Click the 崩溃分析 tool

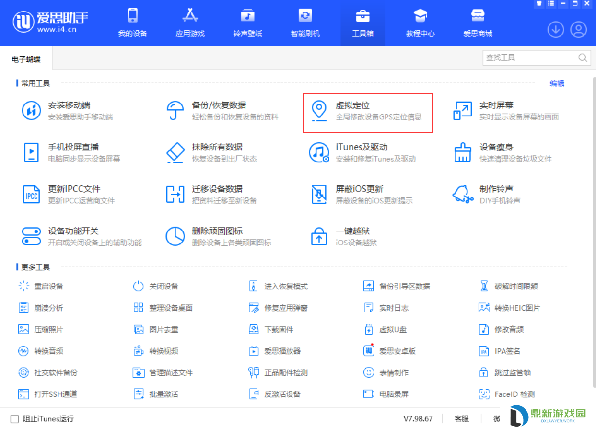point(41,308)
